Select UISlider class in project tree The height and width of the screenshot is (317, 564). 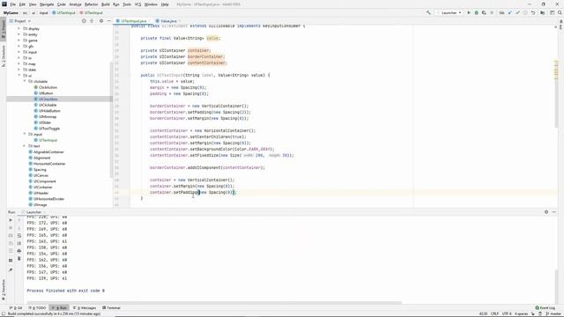click(x=45, y=122)
